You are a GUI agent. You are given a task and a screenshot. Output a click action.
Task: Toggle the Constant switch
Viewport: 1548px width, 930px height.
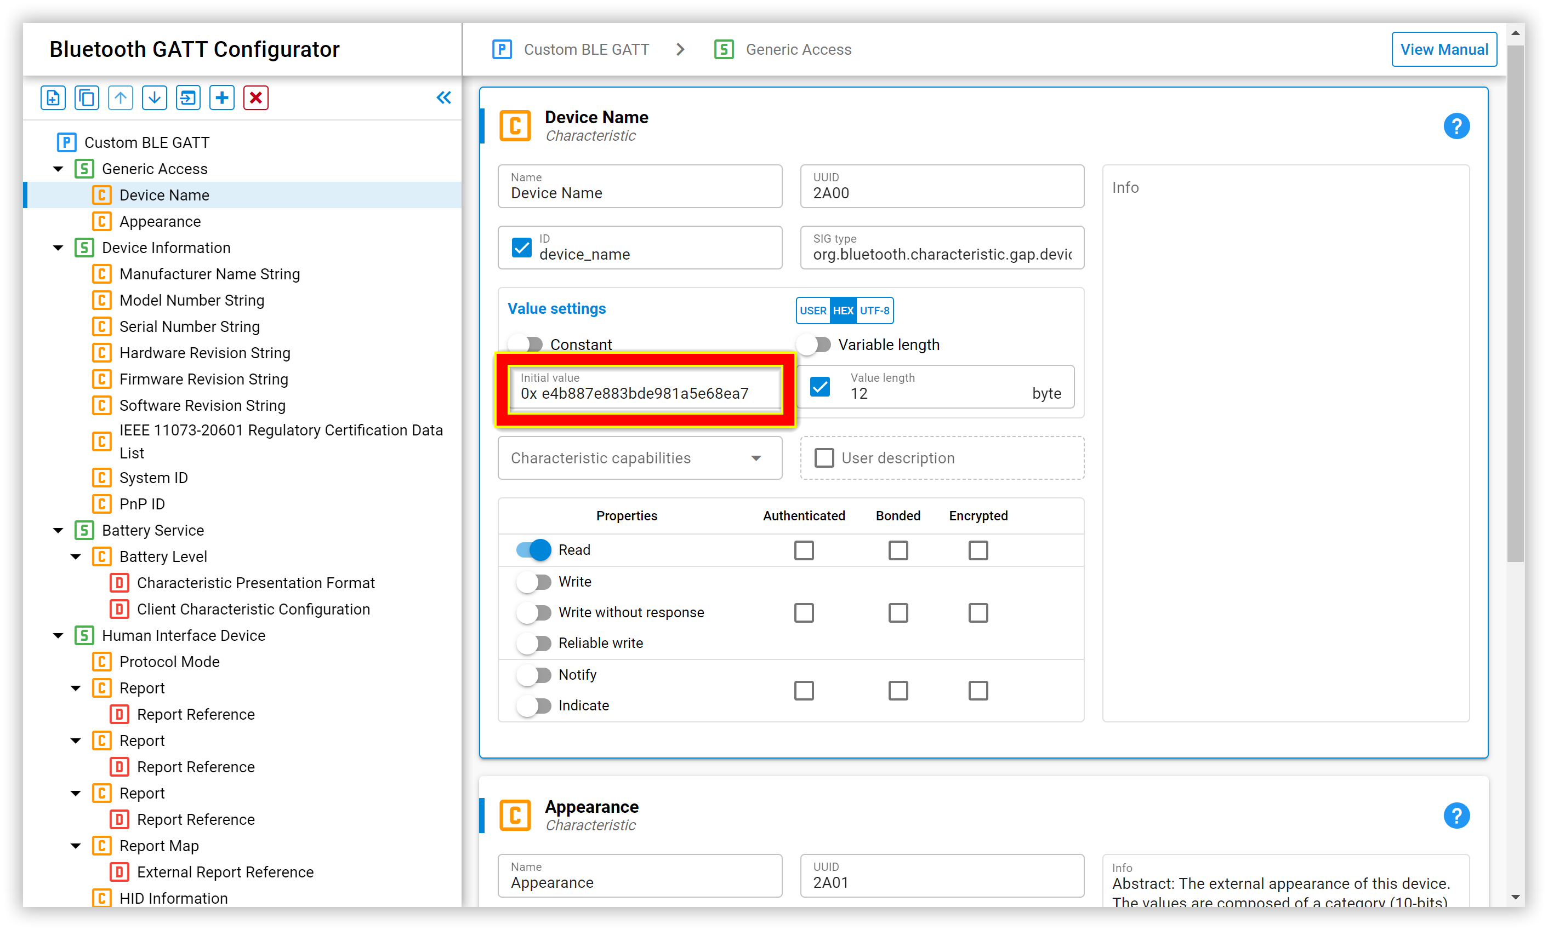coord(527,345)
